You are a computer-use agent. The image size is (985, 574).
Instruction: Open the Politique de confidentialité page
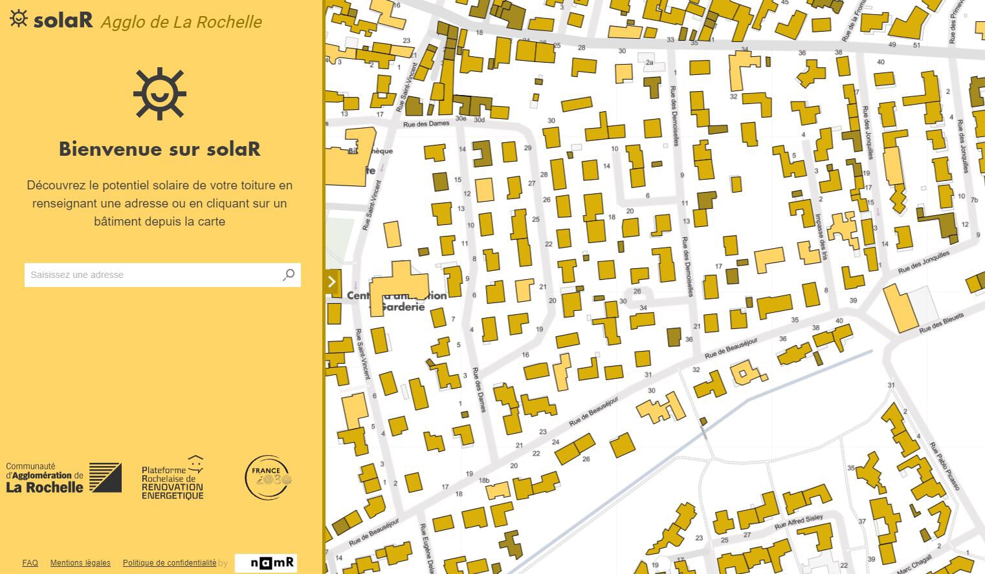pos(170,562)
